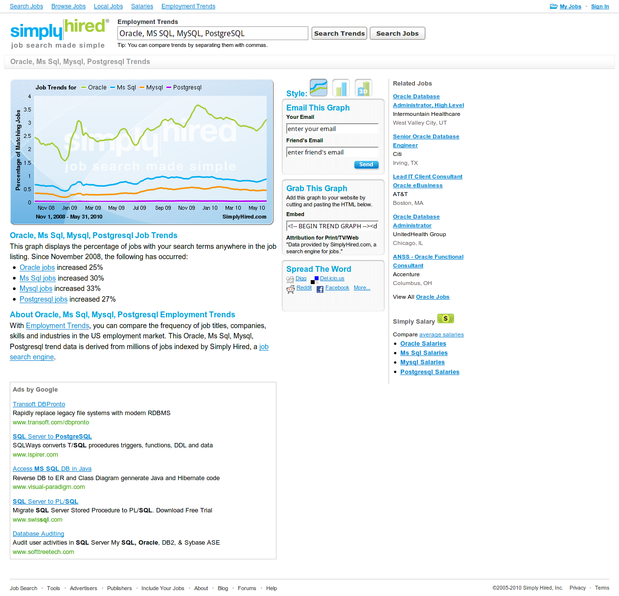This screenshot has width=619, height=596.
Task: Open Ms Sql Salaries link
Action: tap(424, 353)
